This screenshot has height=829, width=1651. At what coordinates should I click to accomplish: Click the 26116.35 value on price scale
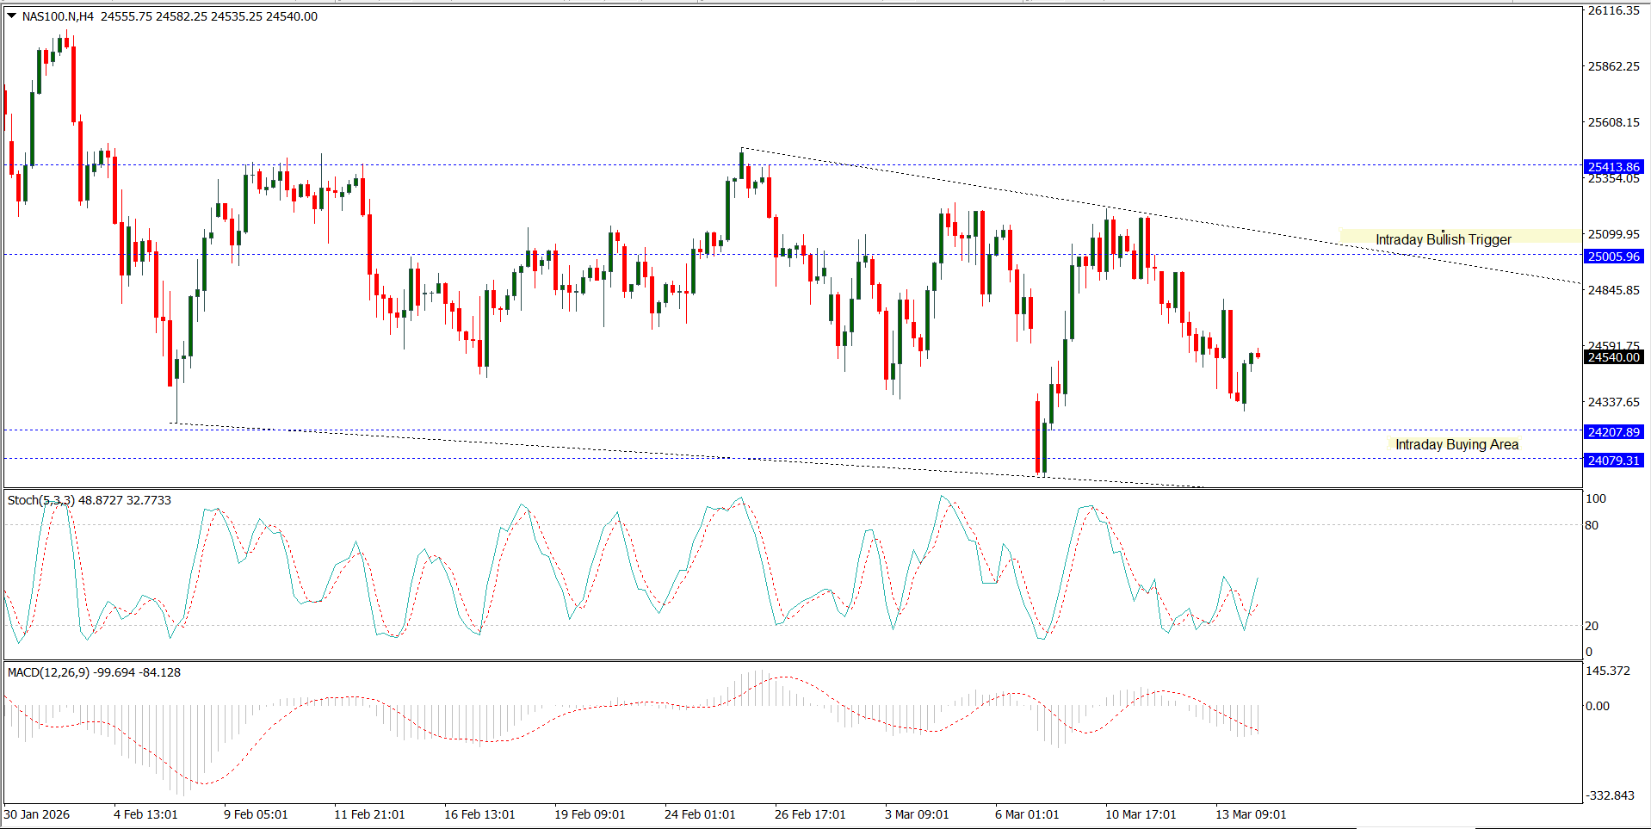coord(1613,11)
